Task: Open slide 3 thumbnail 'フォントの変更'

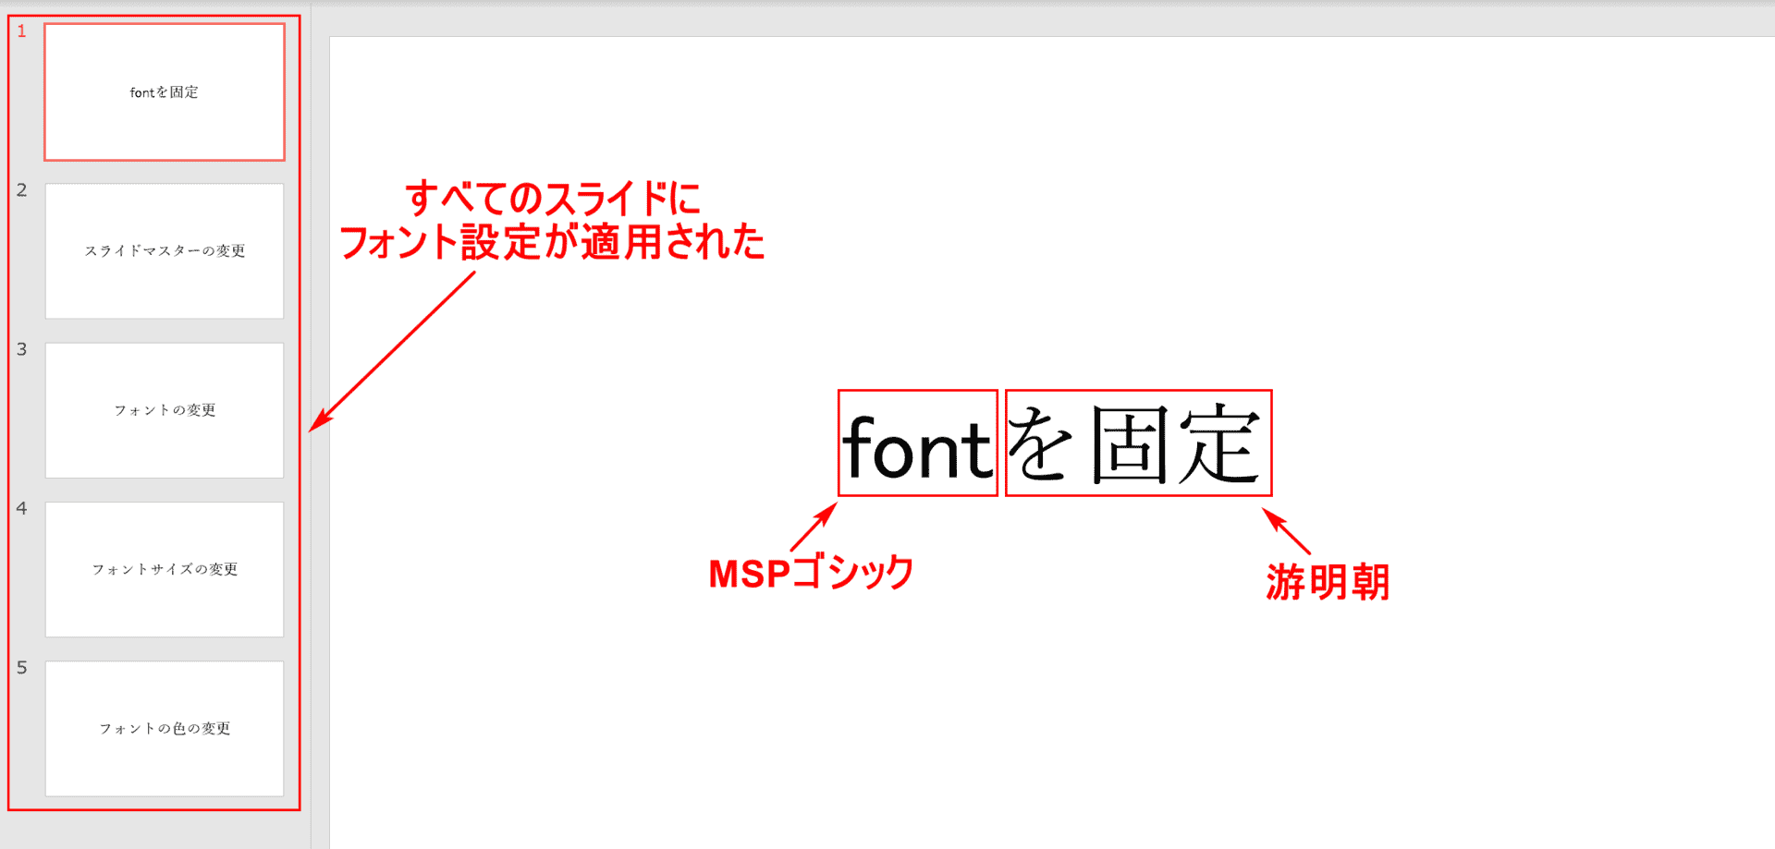Action: tap(165, 410)
